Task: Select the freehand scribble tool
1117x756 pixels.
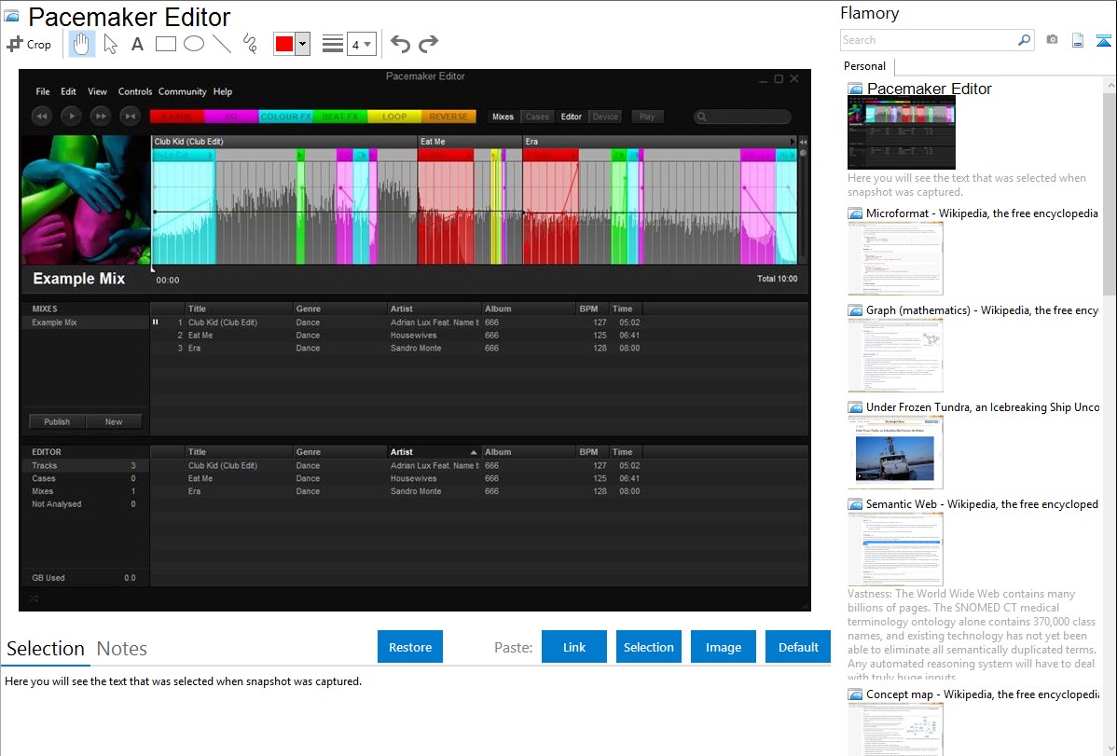Action: (249, 44)
